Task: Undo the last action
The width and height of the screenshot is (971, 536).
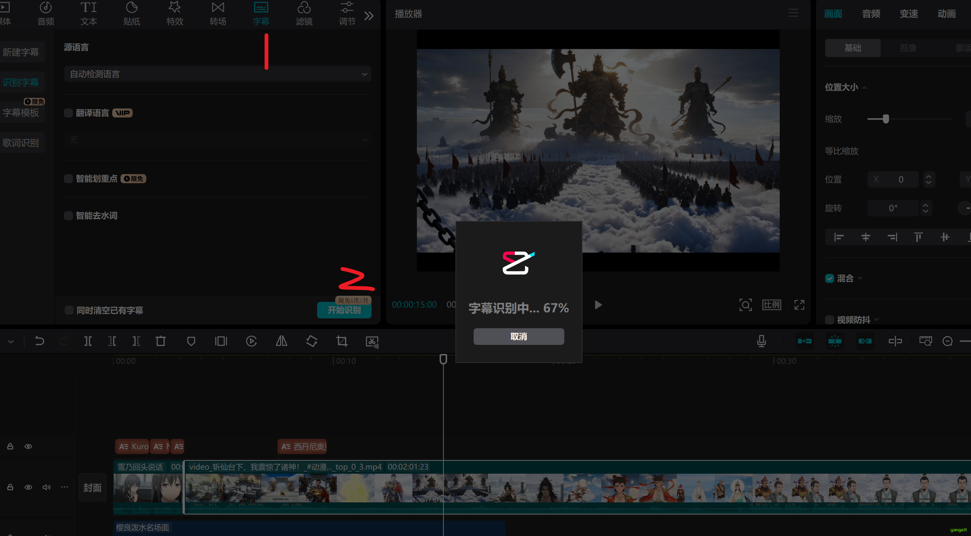Action: tap(39, 341)
